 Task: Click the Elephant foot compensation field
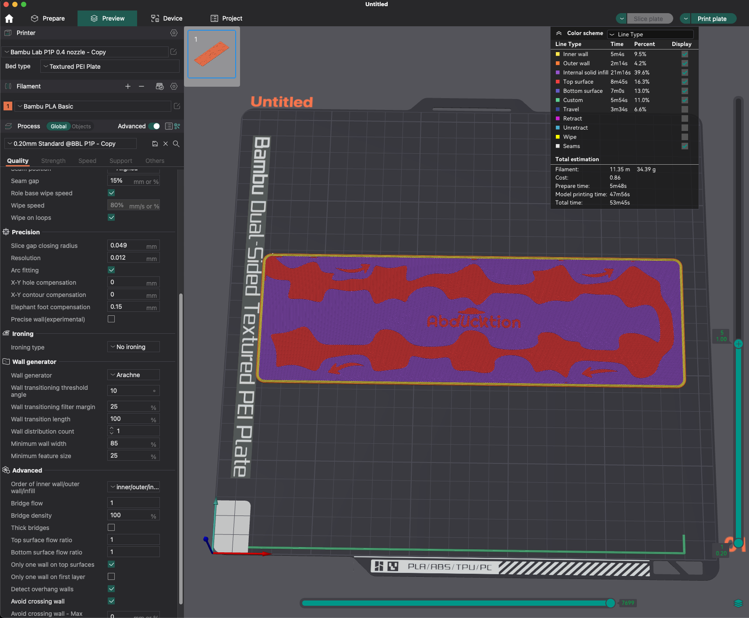(134, 307)
